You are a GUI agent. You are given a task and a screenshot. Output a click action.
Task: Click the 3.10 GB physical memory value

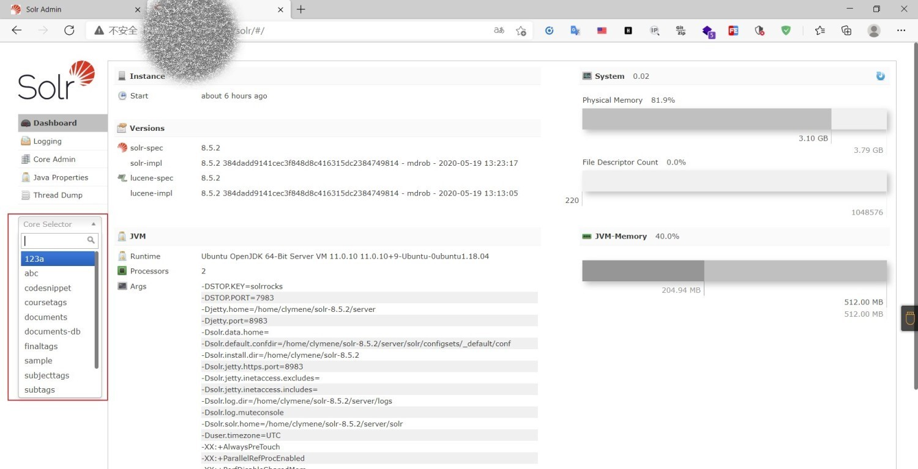pyautogui.click(x=813, y=139)
